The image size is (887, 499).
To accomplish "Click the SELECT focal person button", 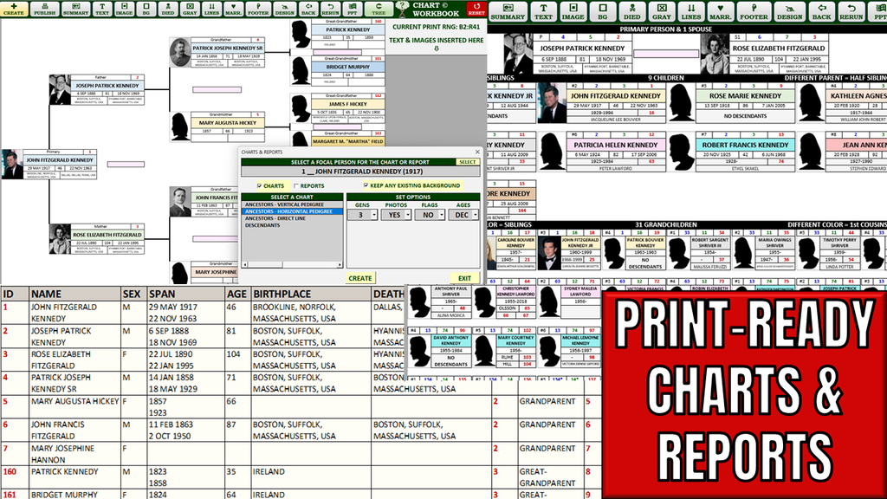I will (x=467, y=162).
